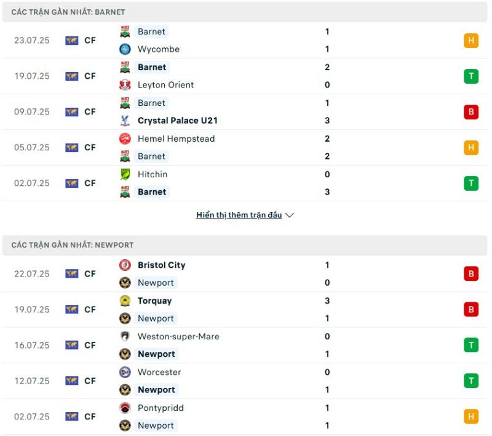The height and width of the screenshot is (436, 492).
Task: Click the green T badge for Barnet vs Leyton Orient
Action: point(471,76)
